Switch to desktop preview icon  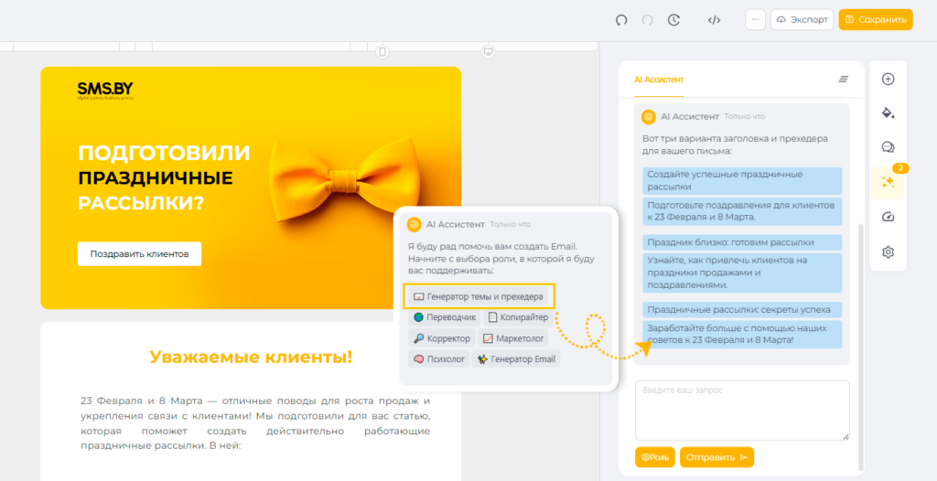489,52
